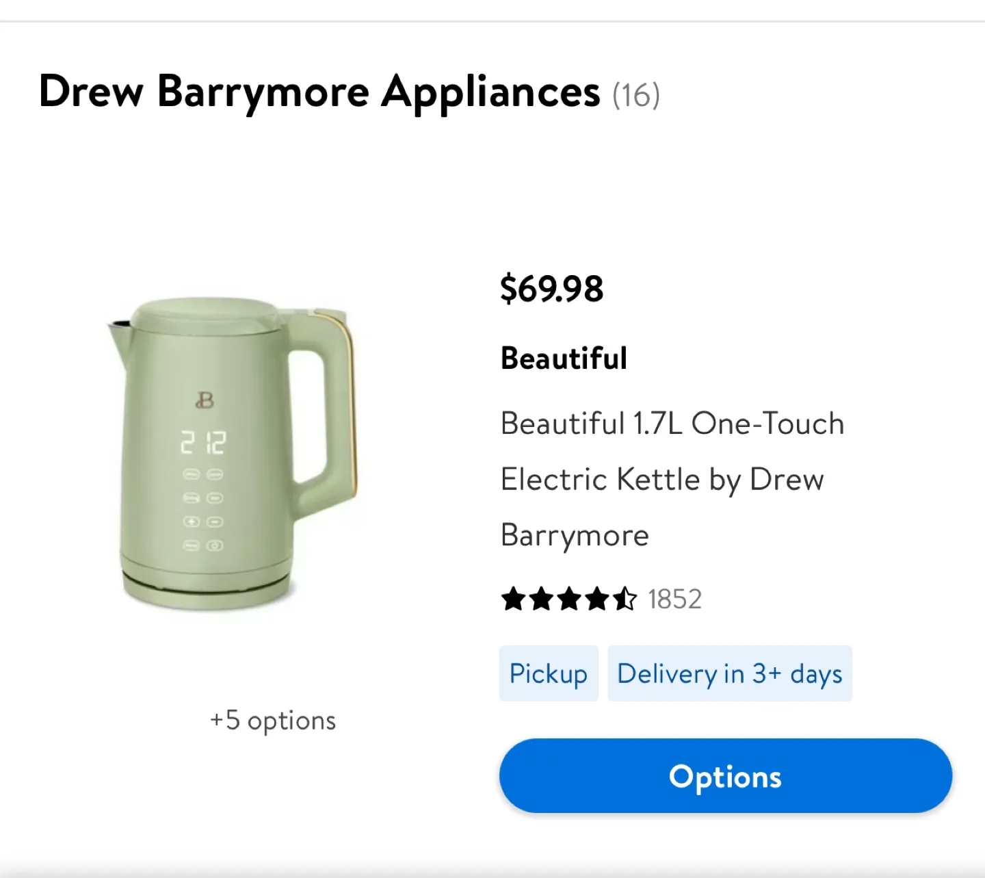Click the half-star at end of rating
The image size is (985, 878).
pos(625,599)
